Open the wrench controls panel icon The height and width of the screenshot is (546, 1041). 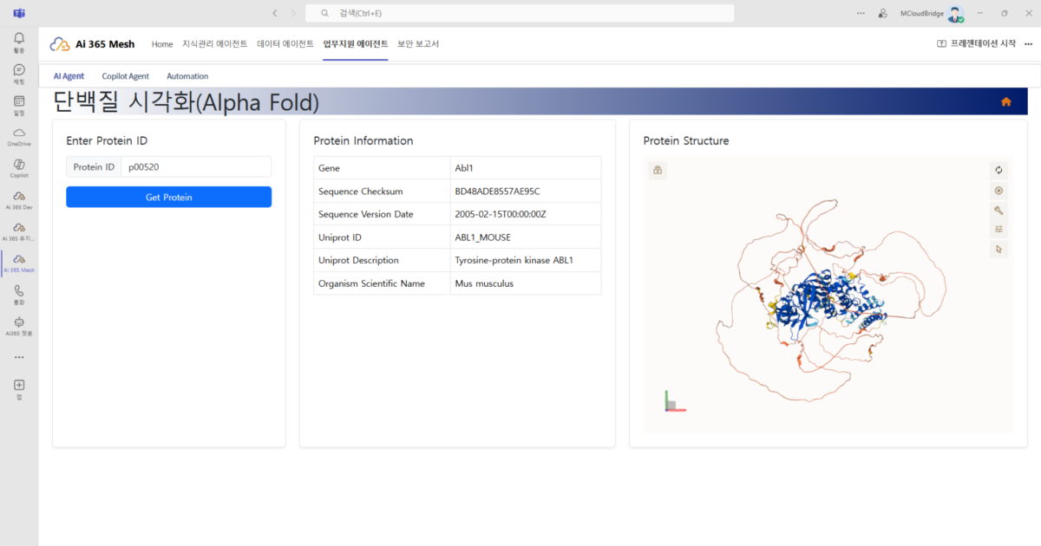click(998, 211)
